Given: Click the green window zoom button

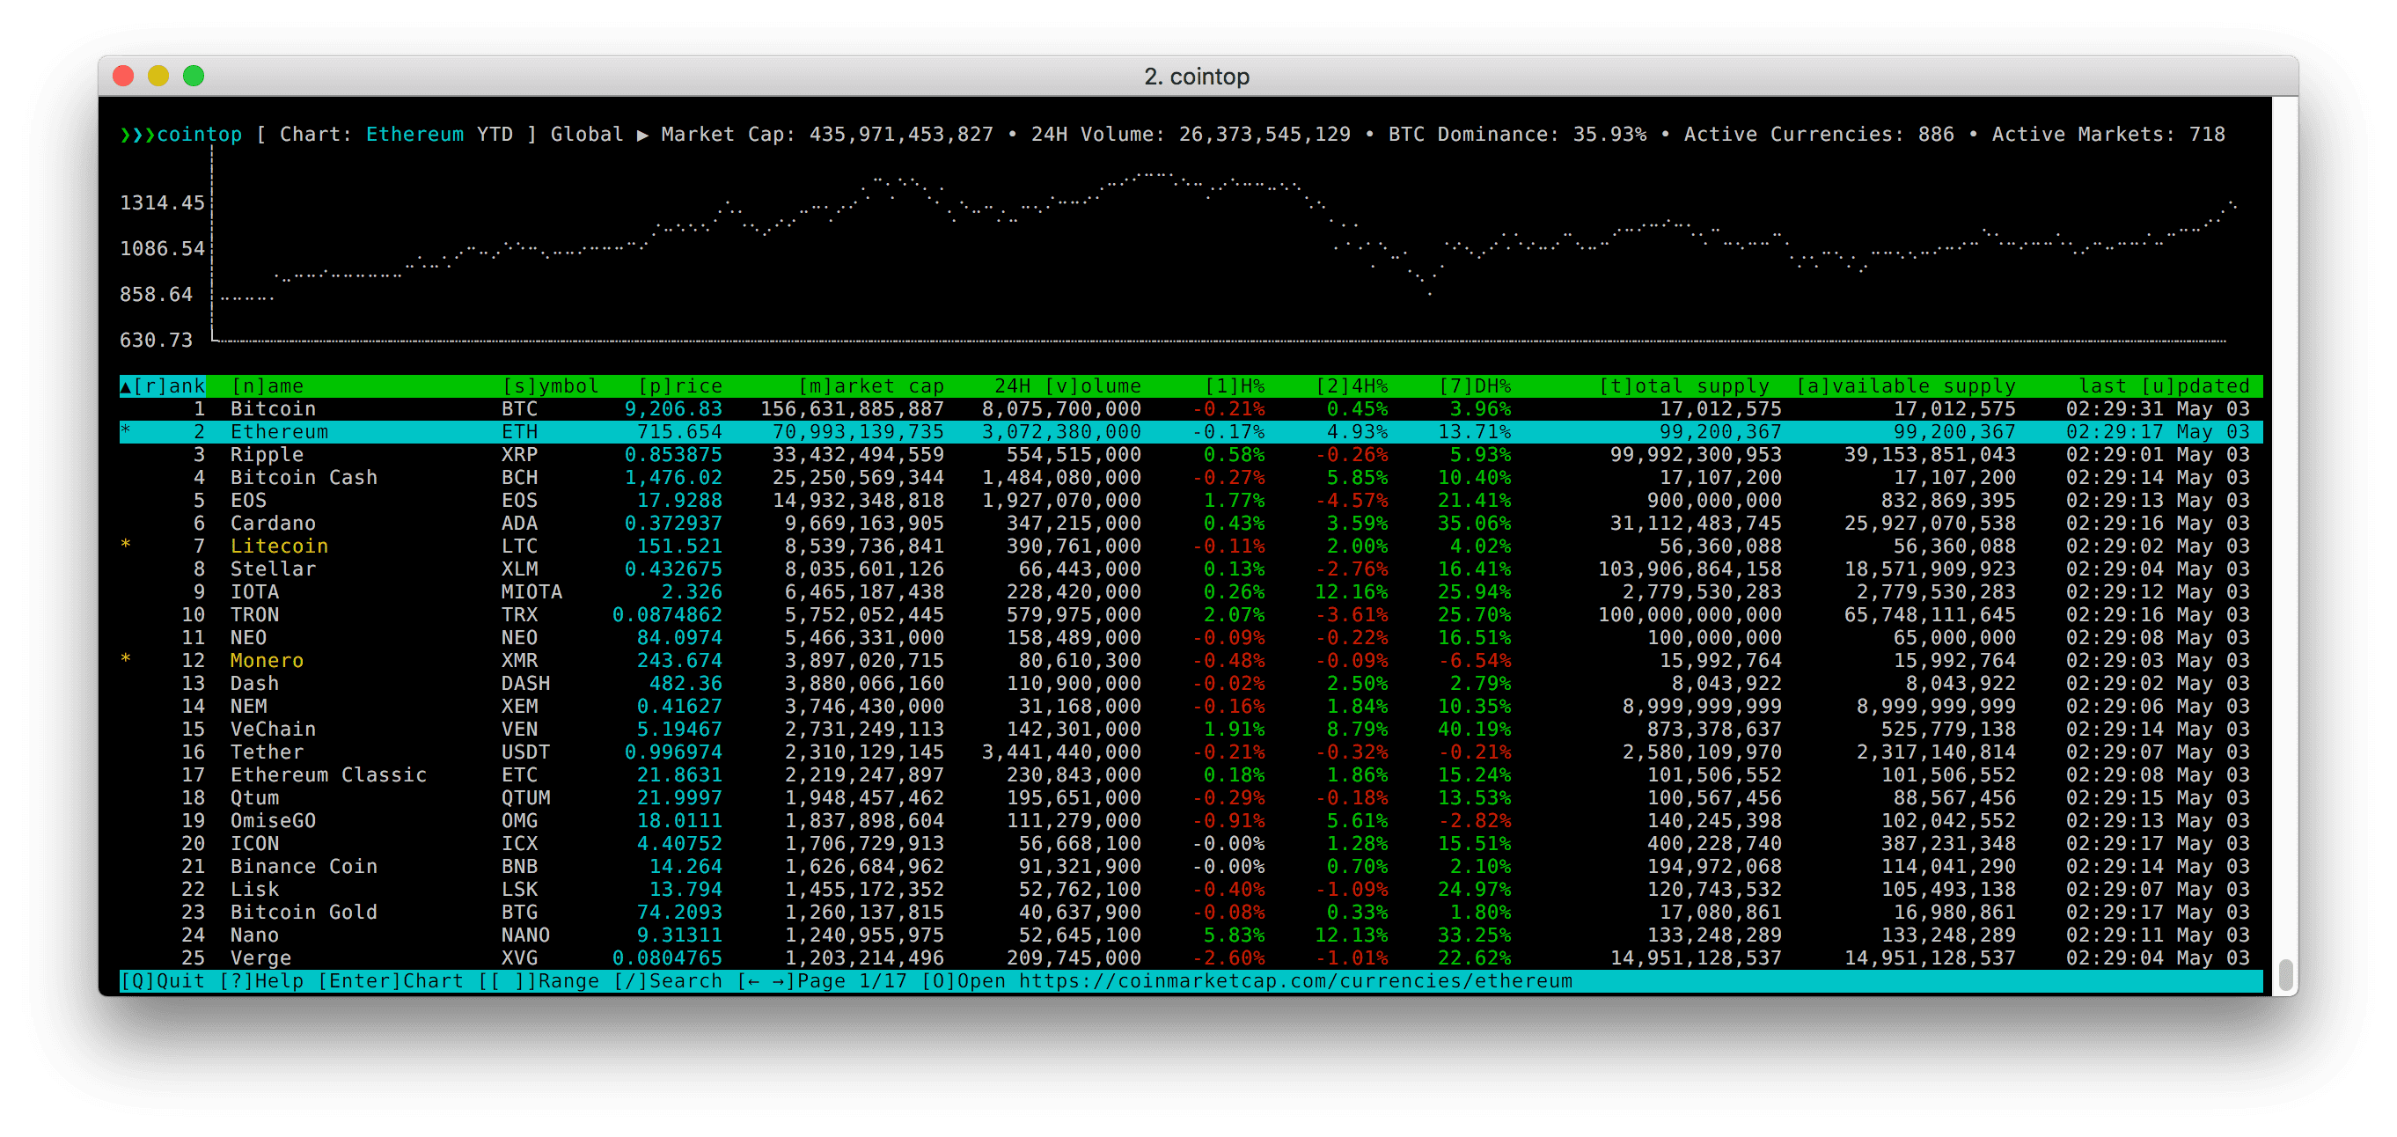Looking at the screenshot, I should [x=194, y=77].
